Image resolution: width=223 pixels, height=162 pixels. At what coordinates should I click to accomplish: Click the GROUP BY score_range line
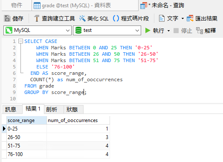(x=55, y=92)
